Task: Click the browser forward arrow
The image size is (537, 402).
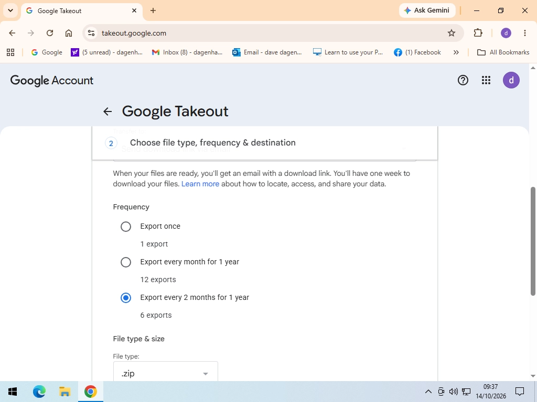Action: (x=31, y=33)
